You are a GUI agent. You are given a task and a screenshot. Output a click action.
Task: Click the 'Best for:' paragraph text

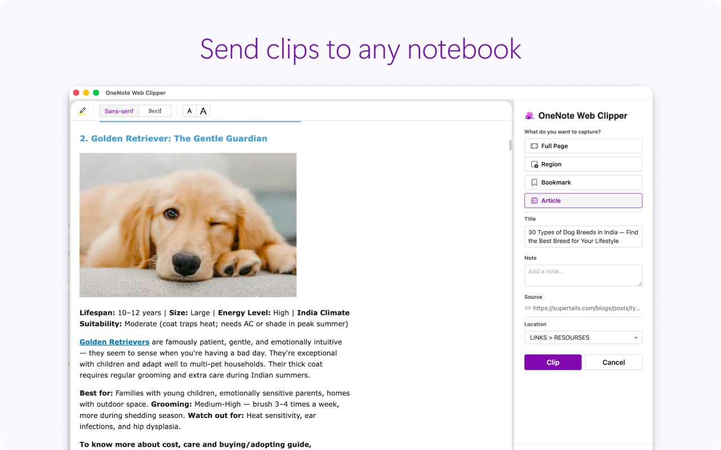click(x=215, y=410)
